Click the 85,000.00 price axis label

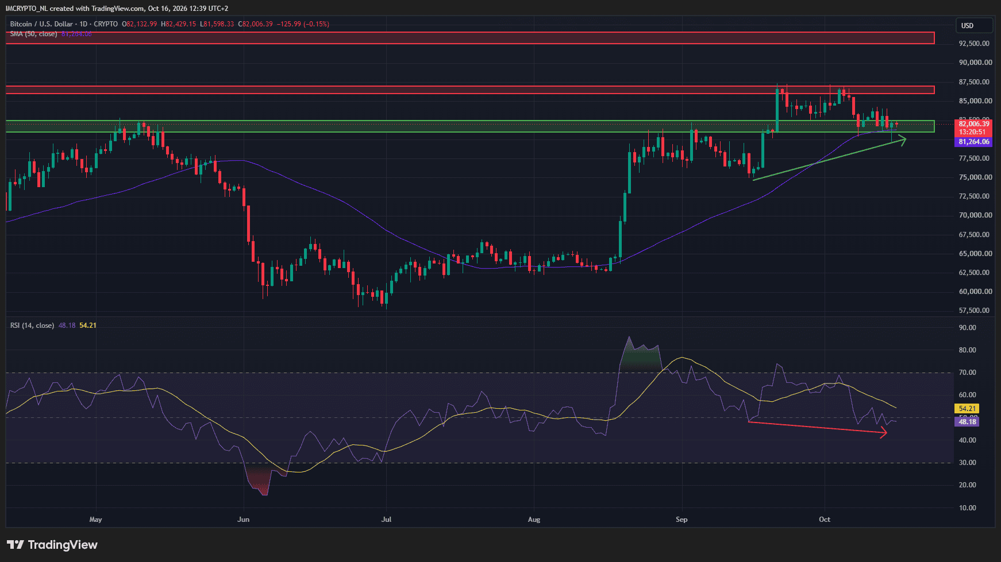975,101
